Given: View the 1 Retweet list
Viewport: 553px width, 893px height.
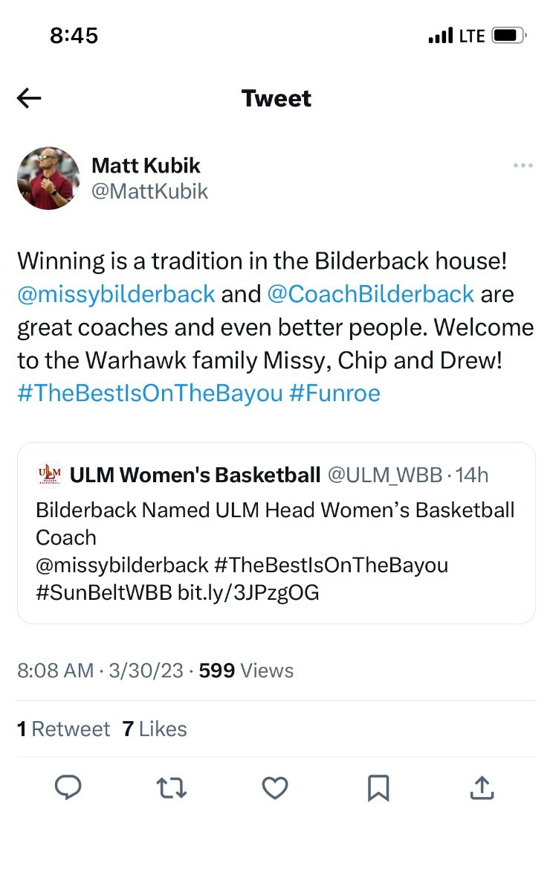Looking at the screenshot, I should 63,729.
